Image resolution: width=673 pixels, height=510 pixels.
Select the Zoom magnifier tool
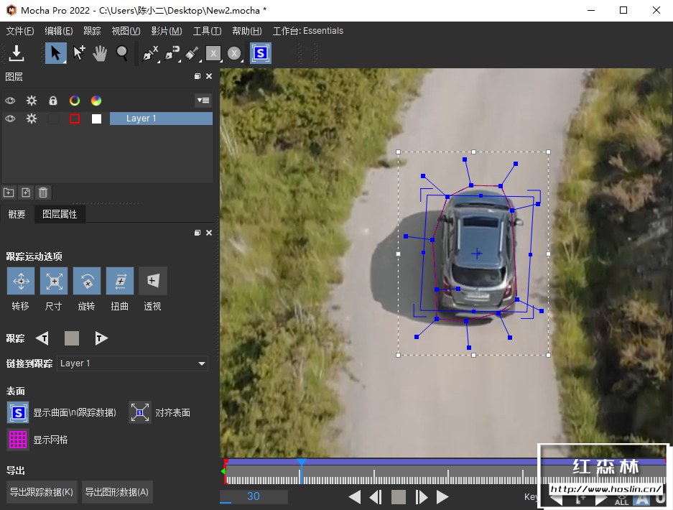(123, 52)
